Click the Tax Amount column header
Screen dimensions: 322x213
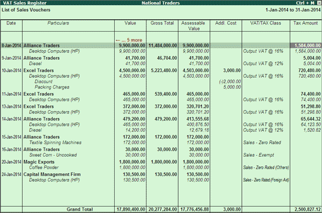point(306,23)
